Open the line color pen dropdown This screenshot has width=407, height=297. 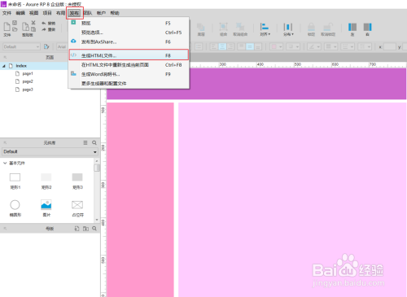pyautogui.click(x=314, y=46)
